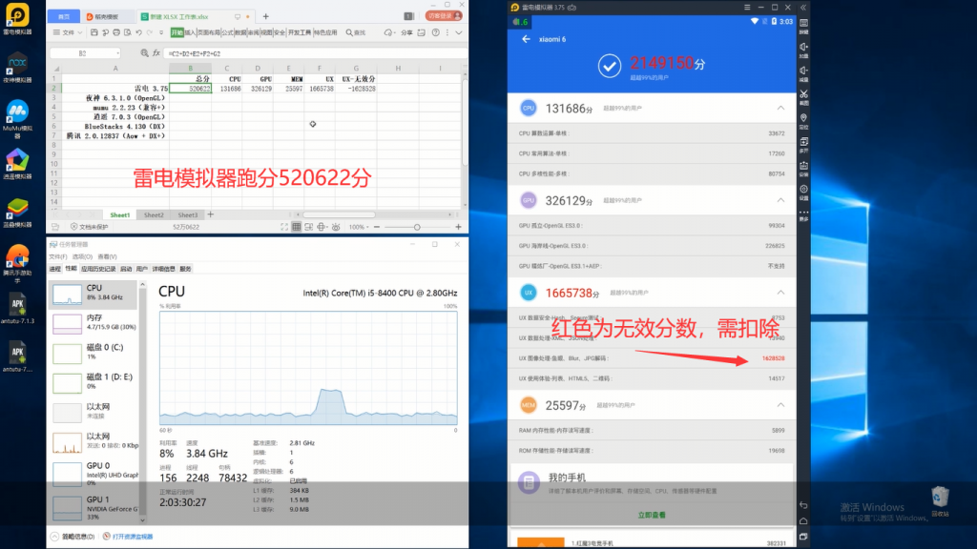Click the volume up icon in emulator sidebar
977x549 pixels.
pos(803,47)
